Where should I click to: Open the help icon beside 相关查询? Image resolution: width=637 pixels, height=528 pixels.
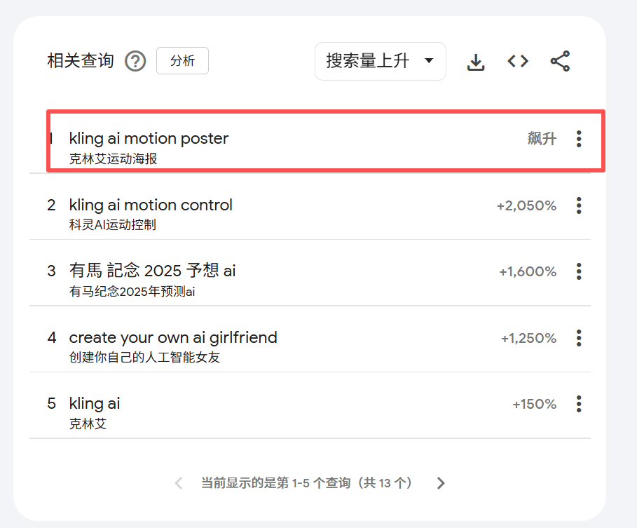135,62
